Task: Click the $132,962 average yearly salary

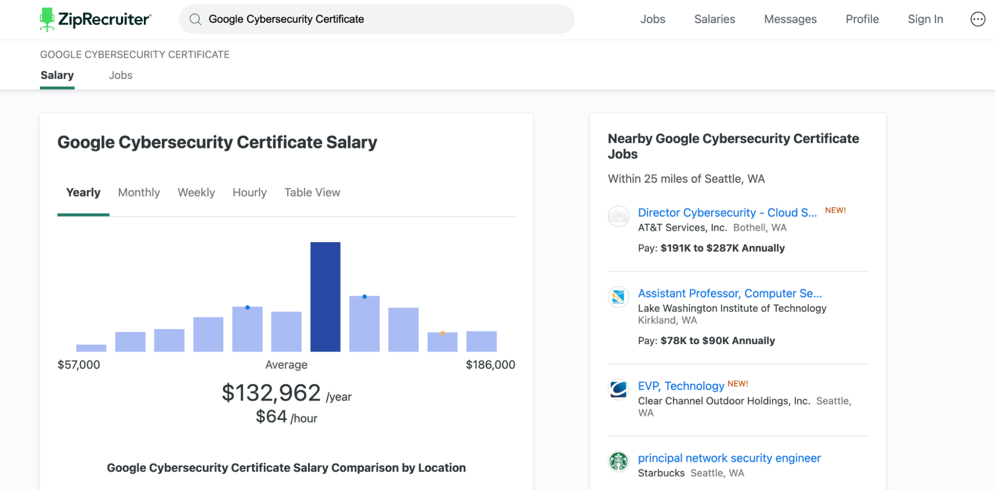Action: click(x=271, y=393)
